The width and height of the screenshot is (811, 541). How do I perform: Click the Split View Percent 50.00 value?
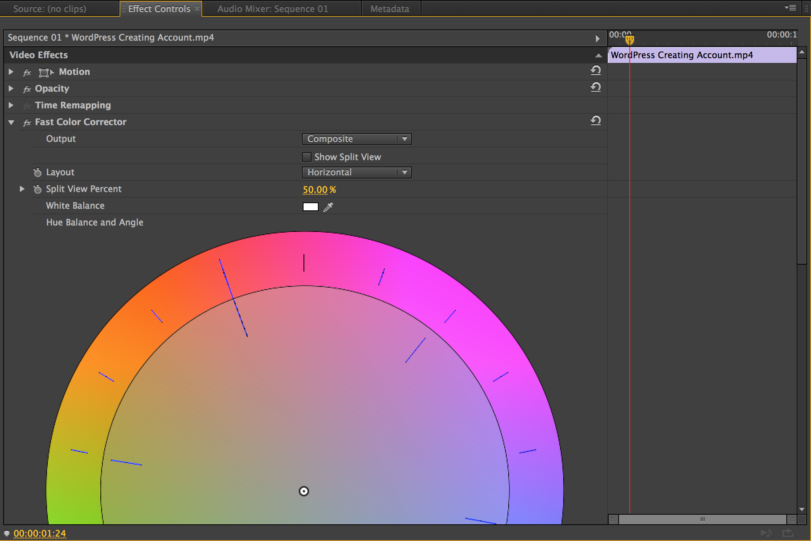tap(315, 190)
